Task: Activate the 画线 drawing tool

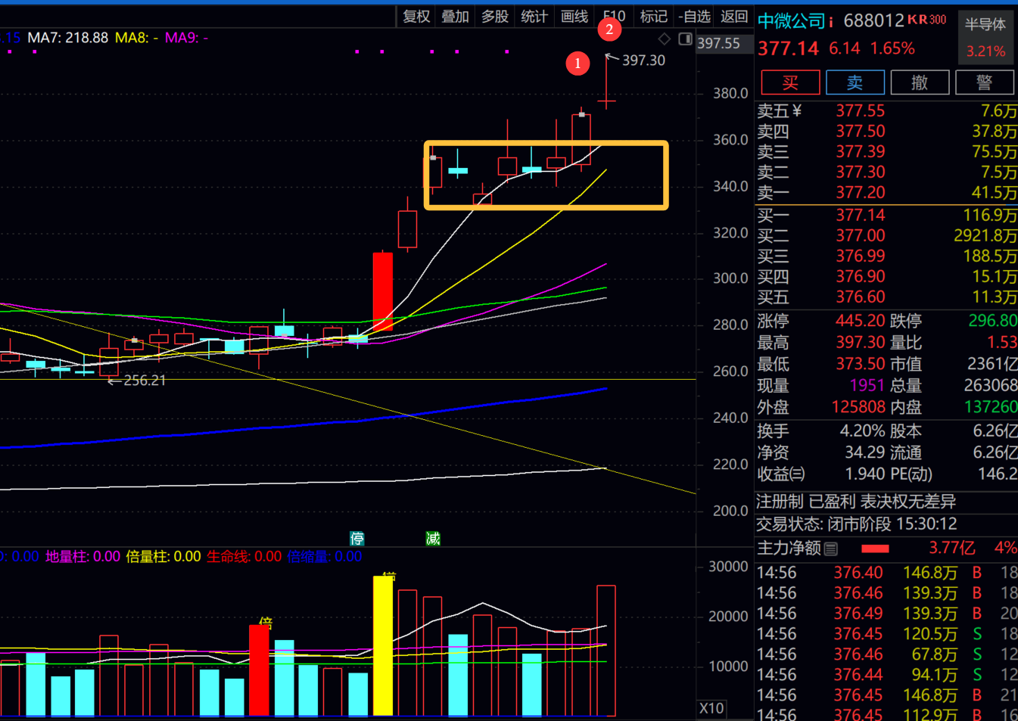Action: coord(574,16)
